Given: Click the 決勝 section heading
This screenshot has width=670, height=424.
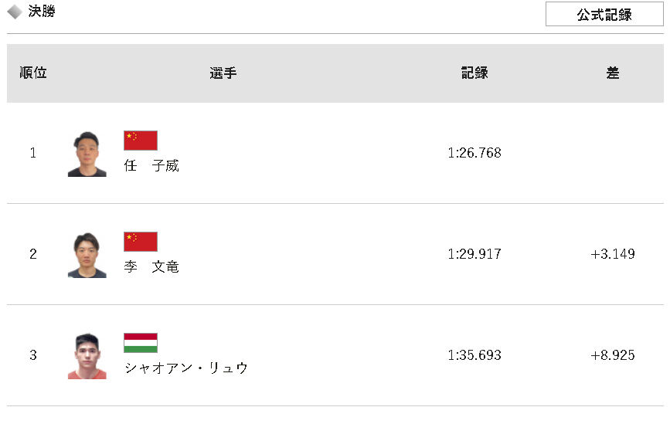Looking at the screenshot, I should click(42, 12).
